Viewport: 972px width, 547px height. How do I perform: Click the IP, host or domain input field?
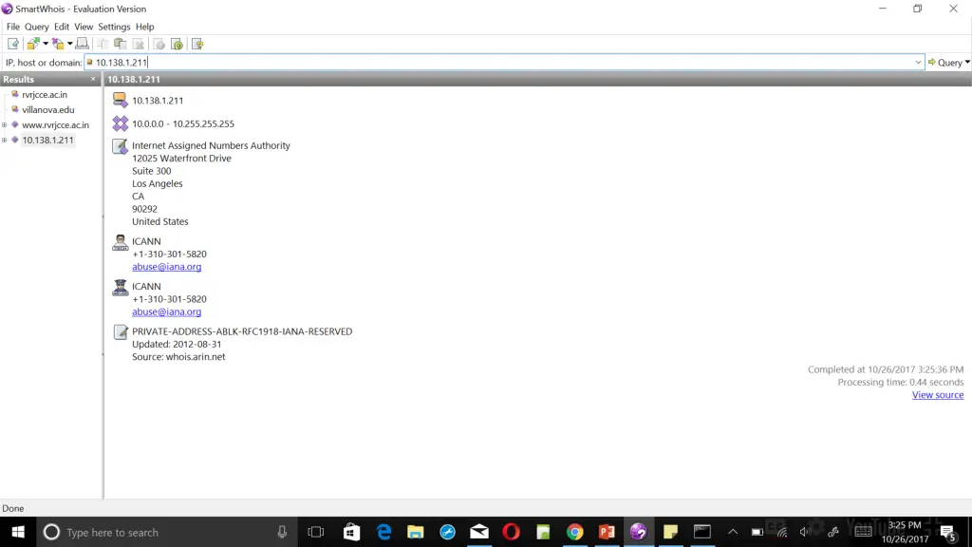tap(503, 62)
